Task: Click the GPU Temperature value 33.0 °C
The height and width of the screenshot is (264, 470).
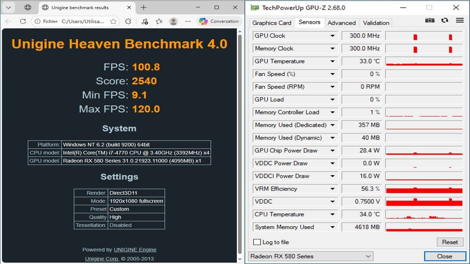Action: (x=361, y=61)
